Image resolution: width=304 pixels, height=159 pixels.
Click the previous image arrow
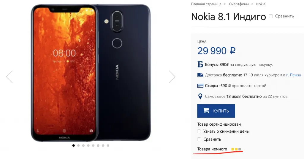[9, 77]
